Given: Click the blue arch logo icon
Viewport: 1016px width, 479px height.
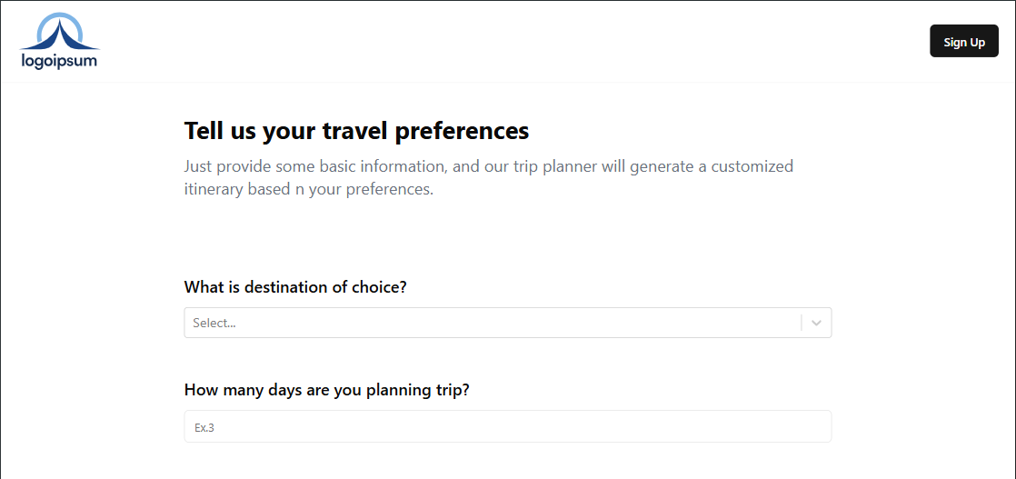Looking at the screenshot, I should [60, 32].
